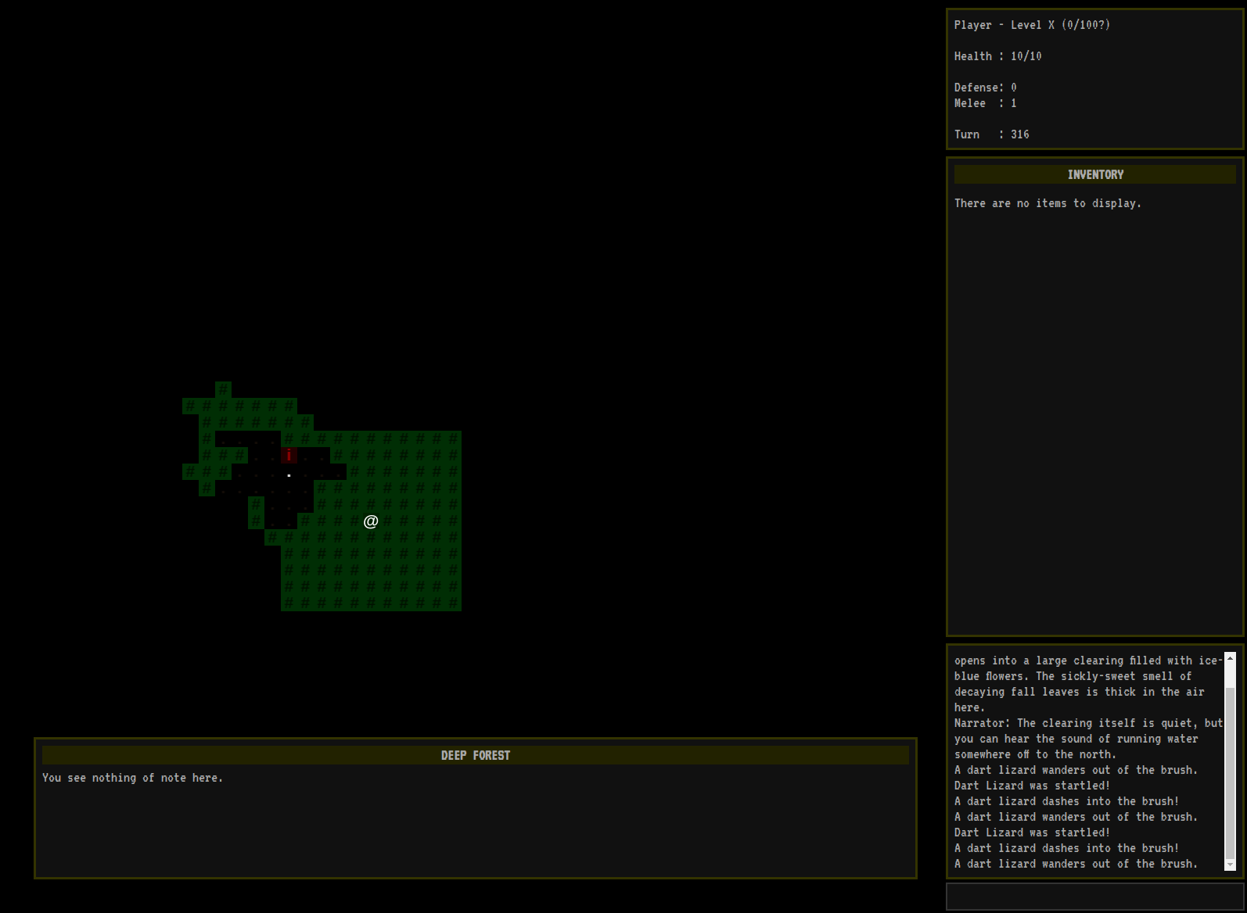Click the player @ character on the map
The width and height of the screenshot is (1247, 913).
371,521
